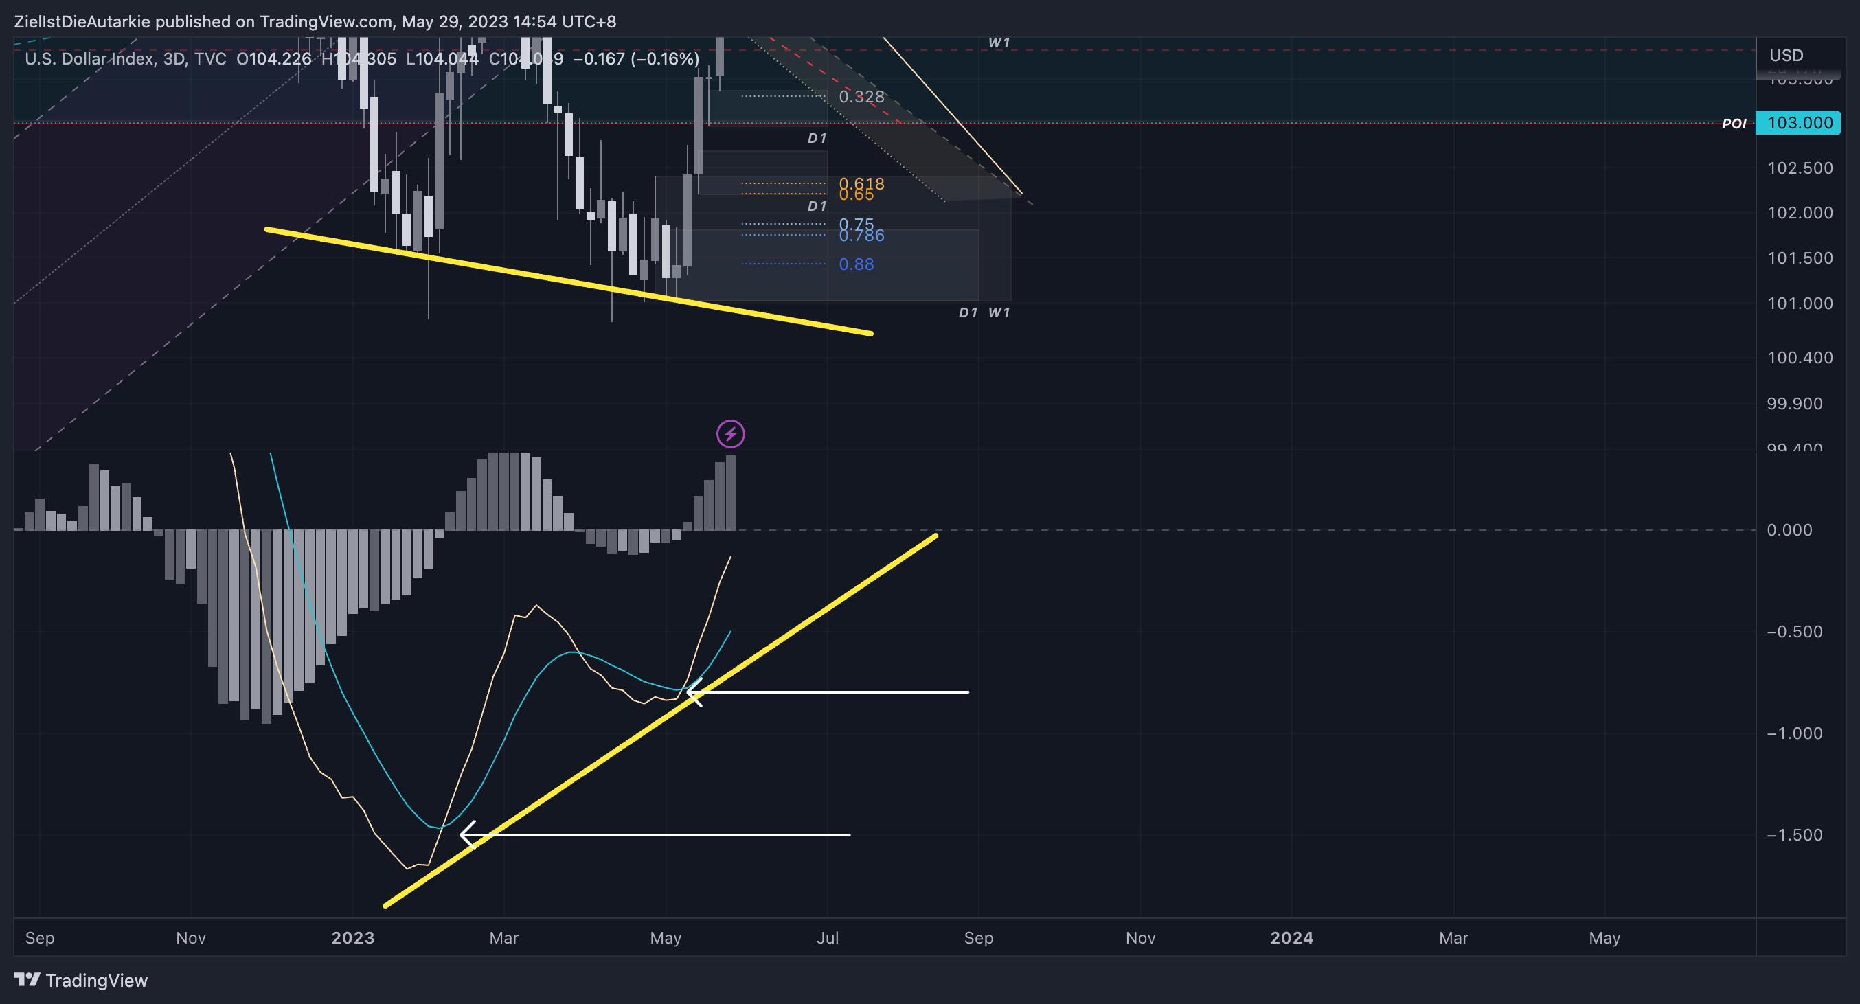Click the 102.000 price axis value
This screenshot has width=1860, height=1004.
pyautogui.click(x=1800, y=213)
